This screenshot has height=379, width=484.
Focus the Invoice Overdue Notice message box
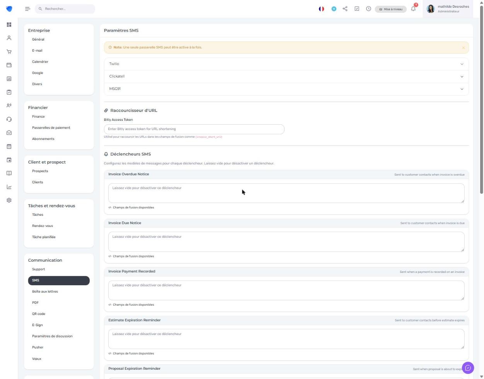pos(286,193)
